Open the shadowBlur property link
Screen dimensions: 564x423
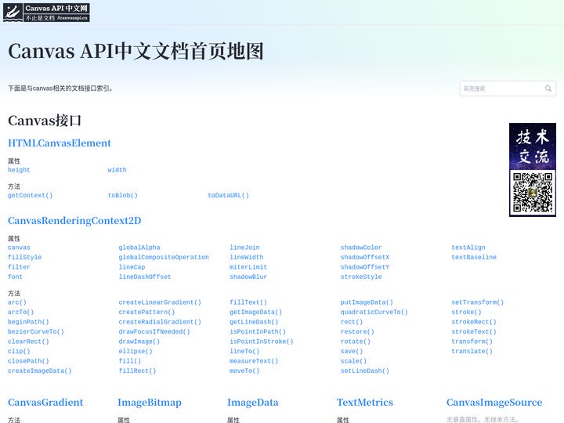tap(248, 277)
